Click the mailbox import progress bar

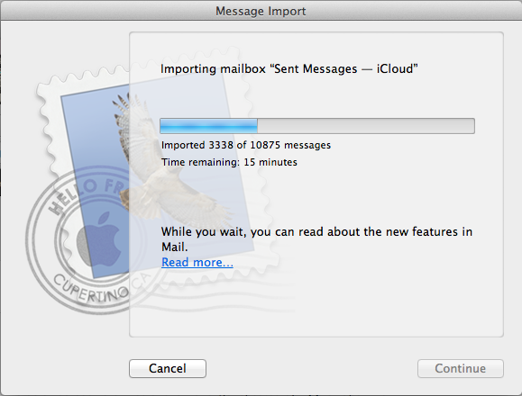(317, 126)
